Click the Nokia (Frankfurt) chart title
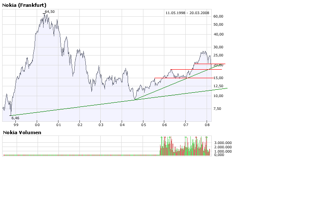The width and height of the screenshot is (315, 203). coord(24,5)
